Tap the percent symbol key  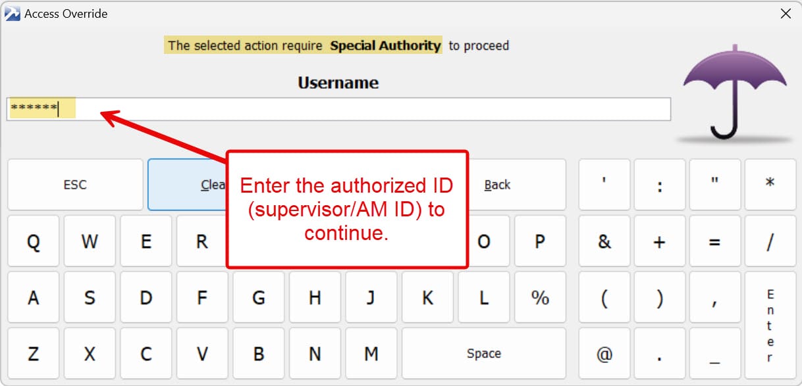540,298
